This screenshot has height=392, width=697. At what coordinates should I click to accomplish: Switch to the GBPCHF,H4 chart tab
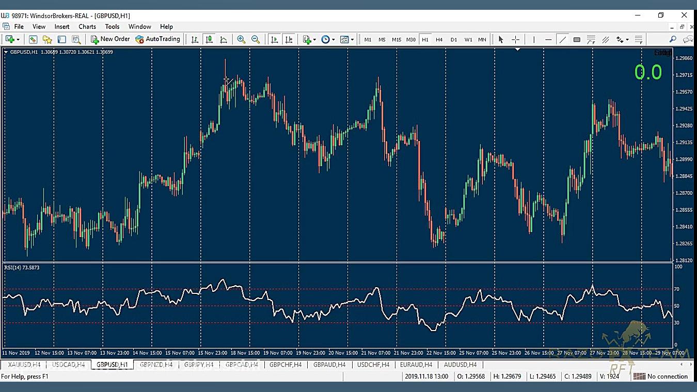[286, 365]
